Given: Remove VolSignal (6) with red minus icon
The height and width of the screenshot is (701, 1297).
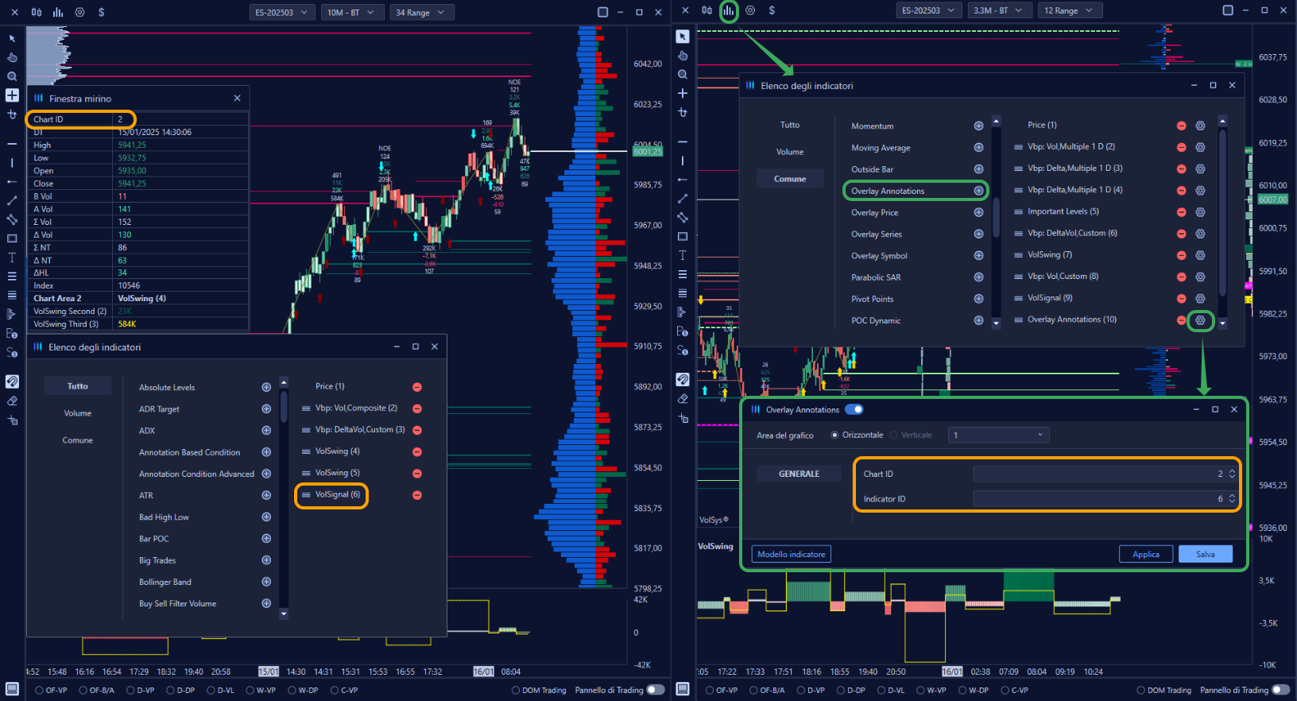Looking at the screenshot, I should 417,495.
